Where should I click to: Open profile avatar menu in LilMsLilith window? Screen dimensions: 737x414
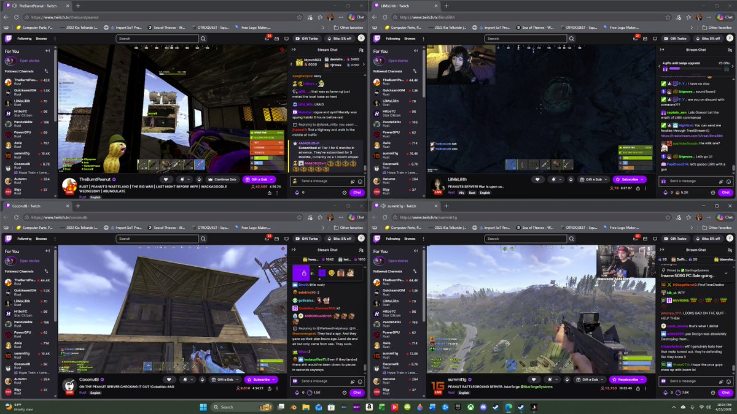729,38
